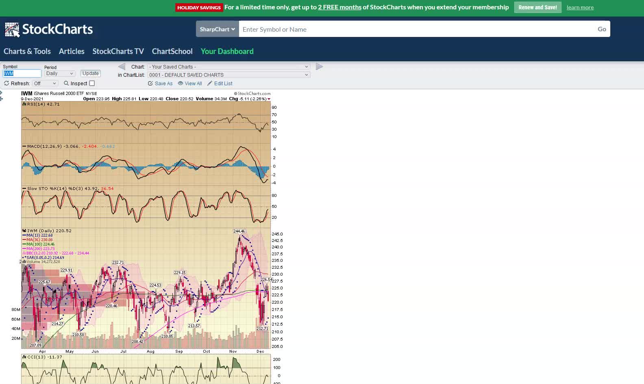
Task: Click the StockCharts logo
Action: [x=49, y=29]
